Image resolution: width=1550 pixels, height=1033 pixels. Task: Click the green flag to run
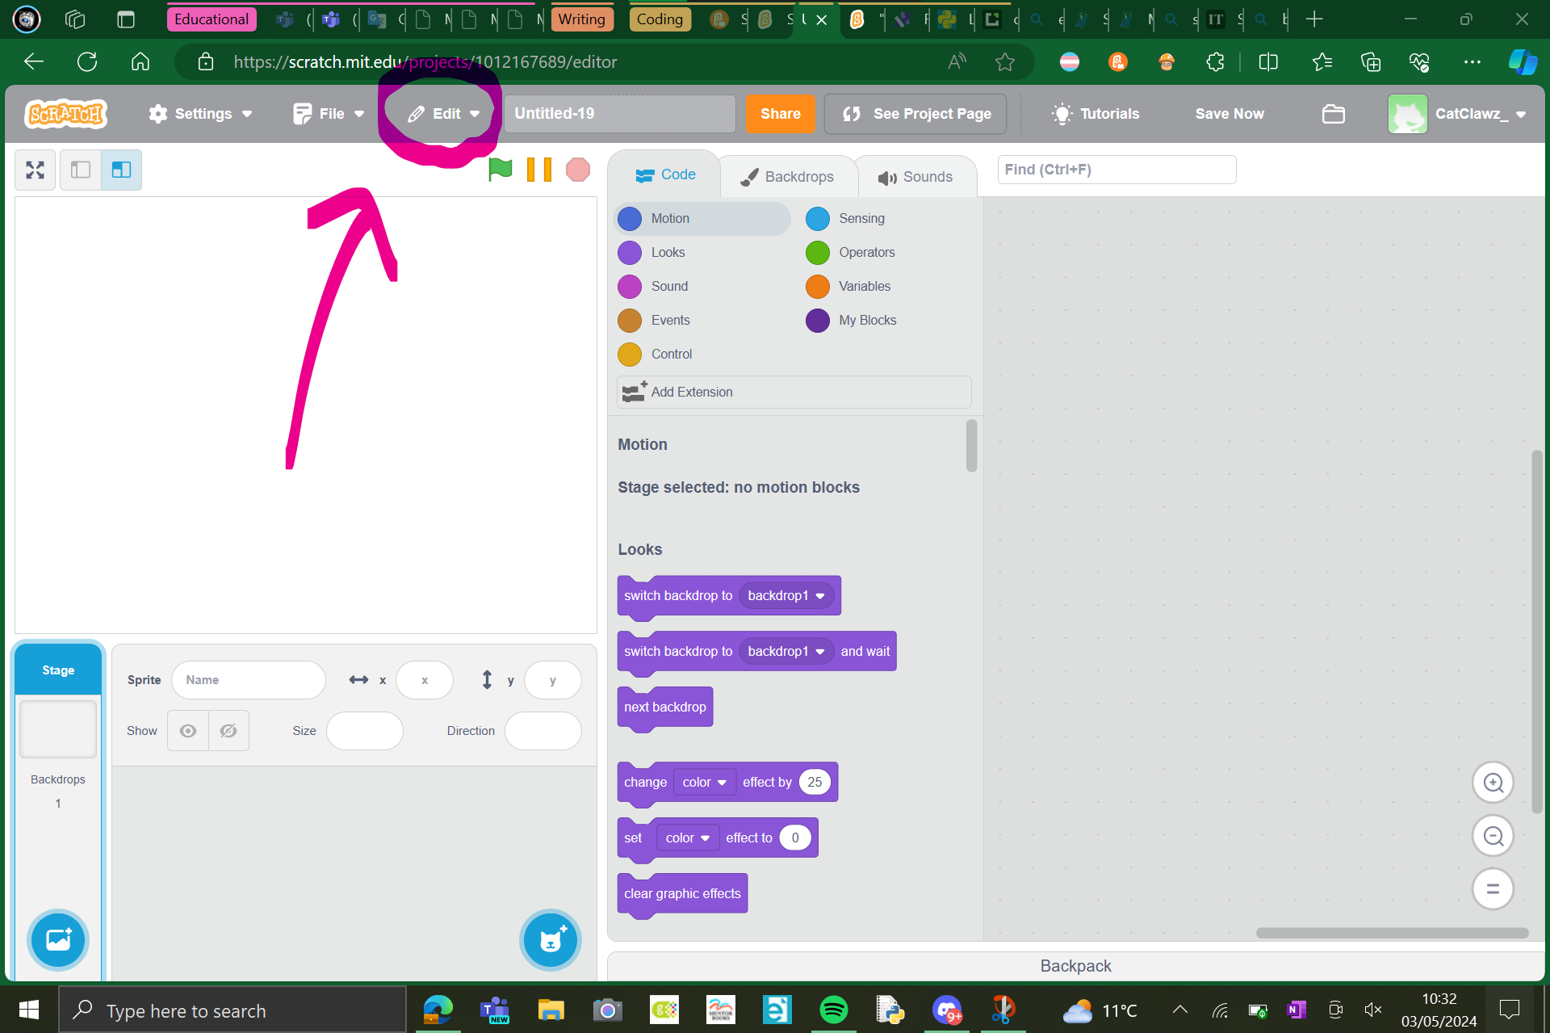pyautogui.click(x=501, y=170)
